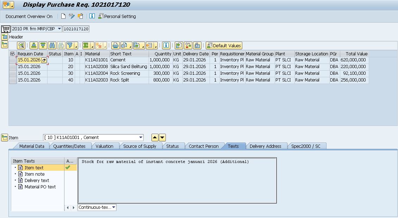Click the Find binoculars icon
Image resolution: width=398 pixels, height=218 pixels.
pos(52,46)
